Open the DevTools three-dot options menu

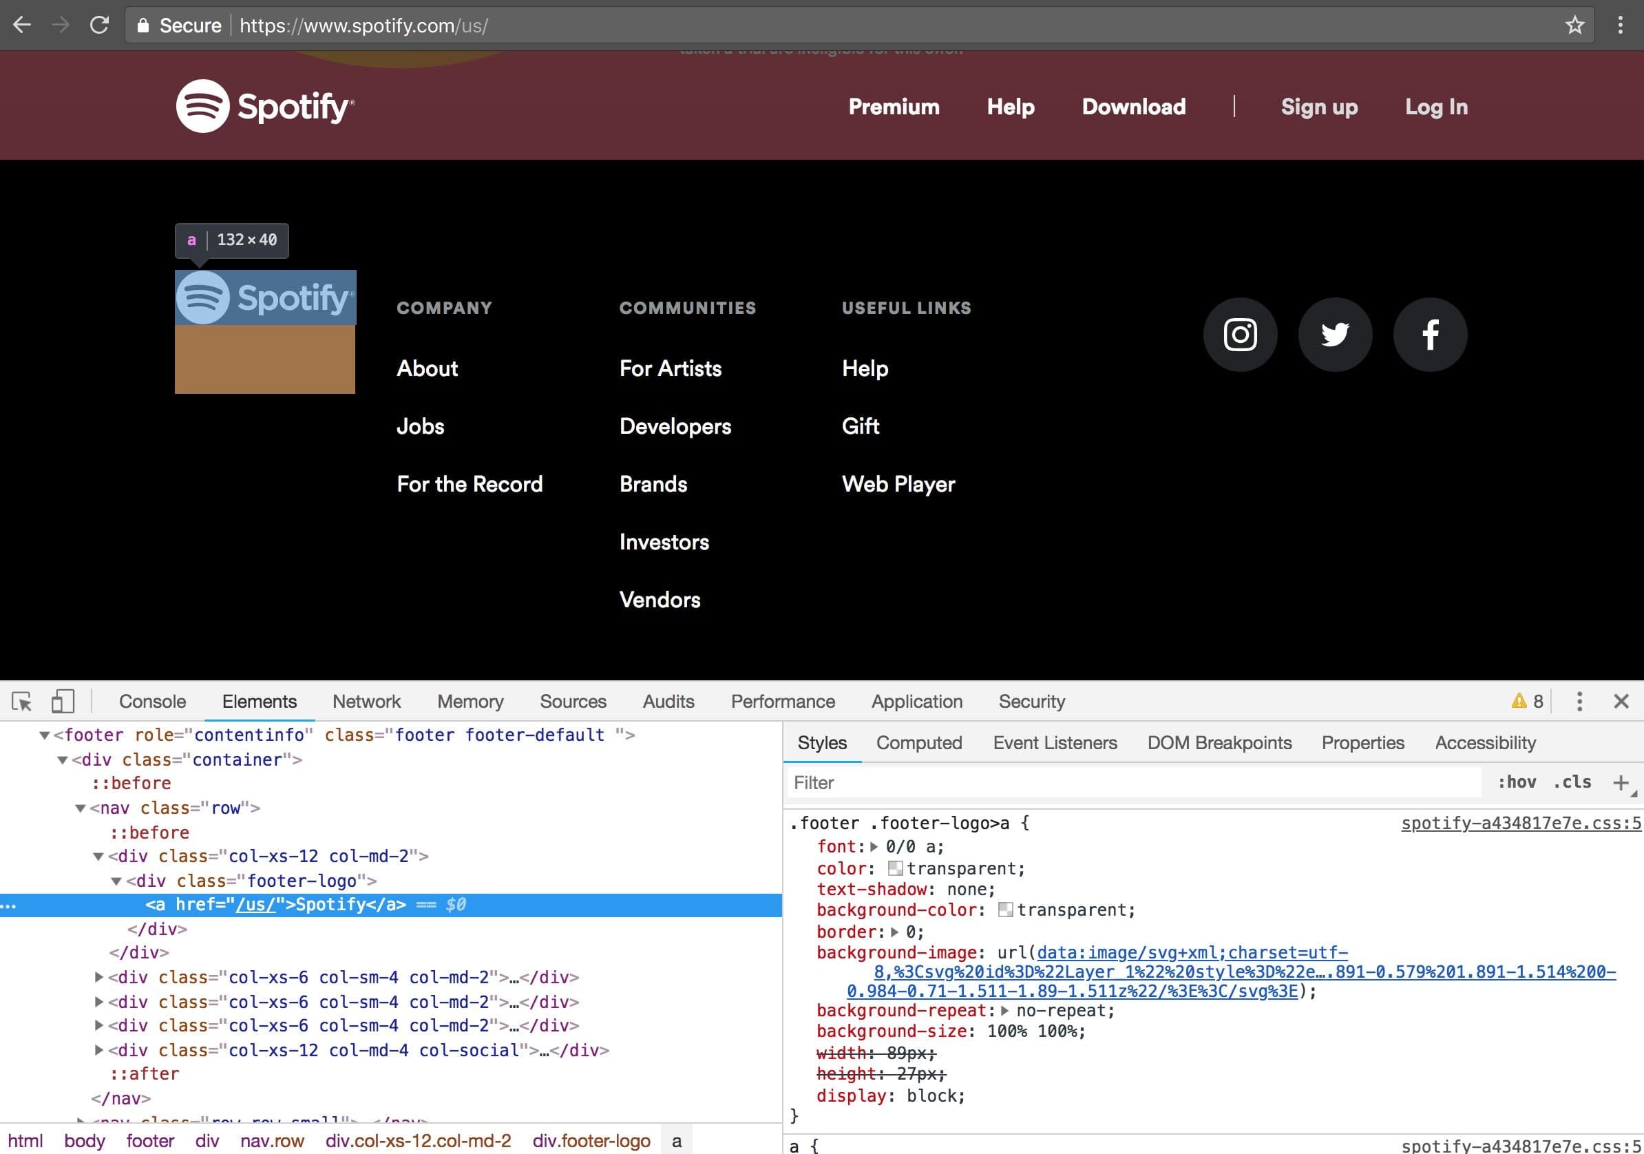point(1579,702)
